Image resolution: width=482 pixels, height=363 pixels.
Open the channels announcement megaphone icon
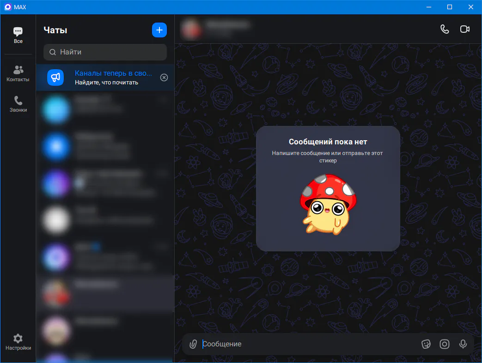click(55, 77)
